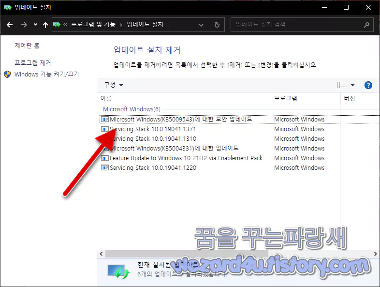Click the horizontal scrollbar right arrow
The width and height of the screenshot is (380, 287).
click(x=375, y=254)
